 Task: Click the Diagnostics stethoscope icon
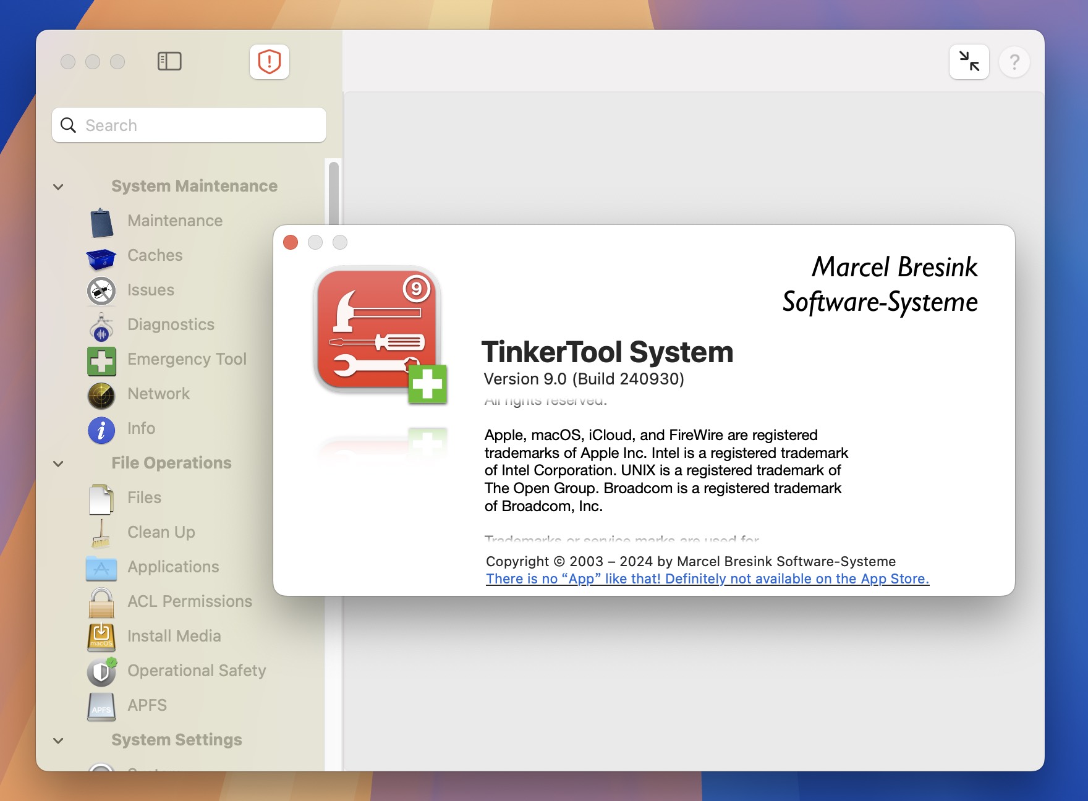pyautogui.click(x=101, y=327)
